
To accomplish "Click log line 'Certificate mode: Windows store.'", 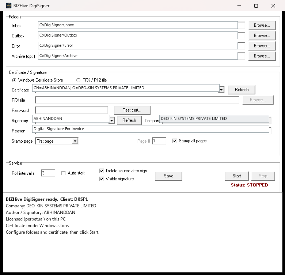I will point(37,226).
